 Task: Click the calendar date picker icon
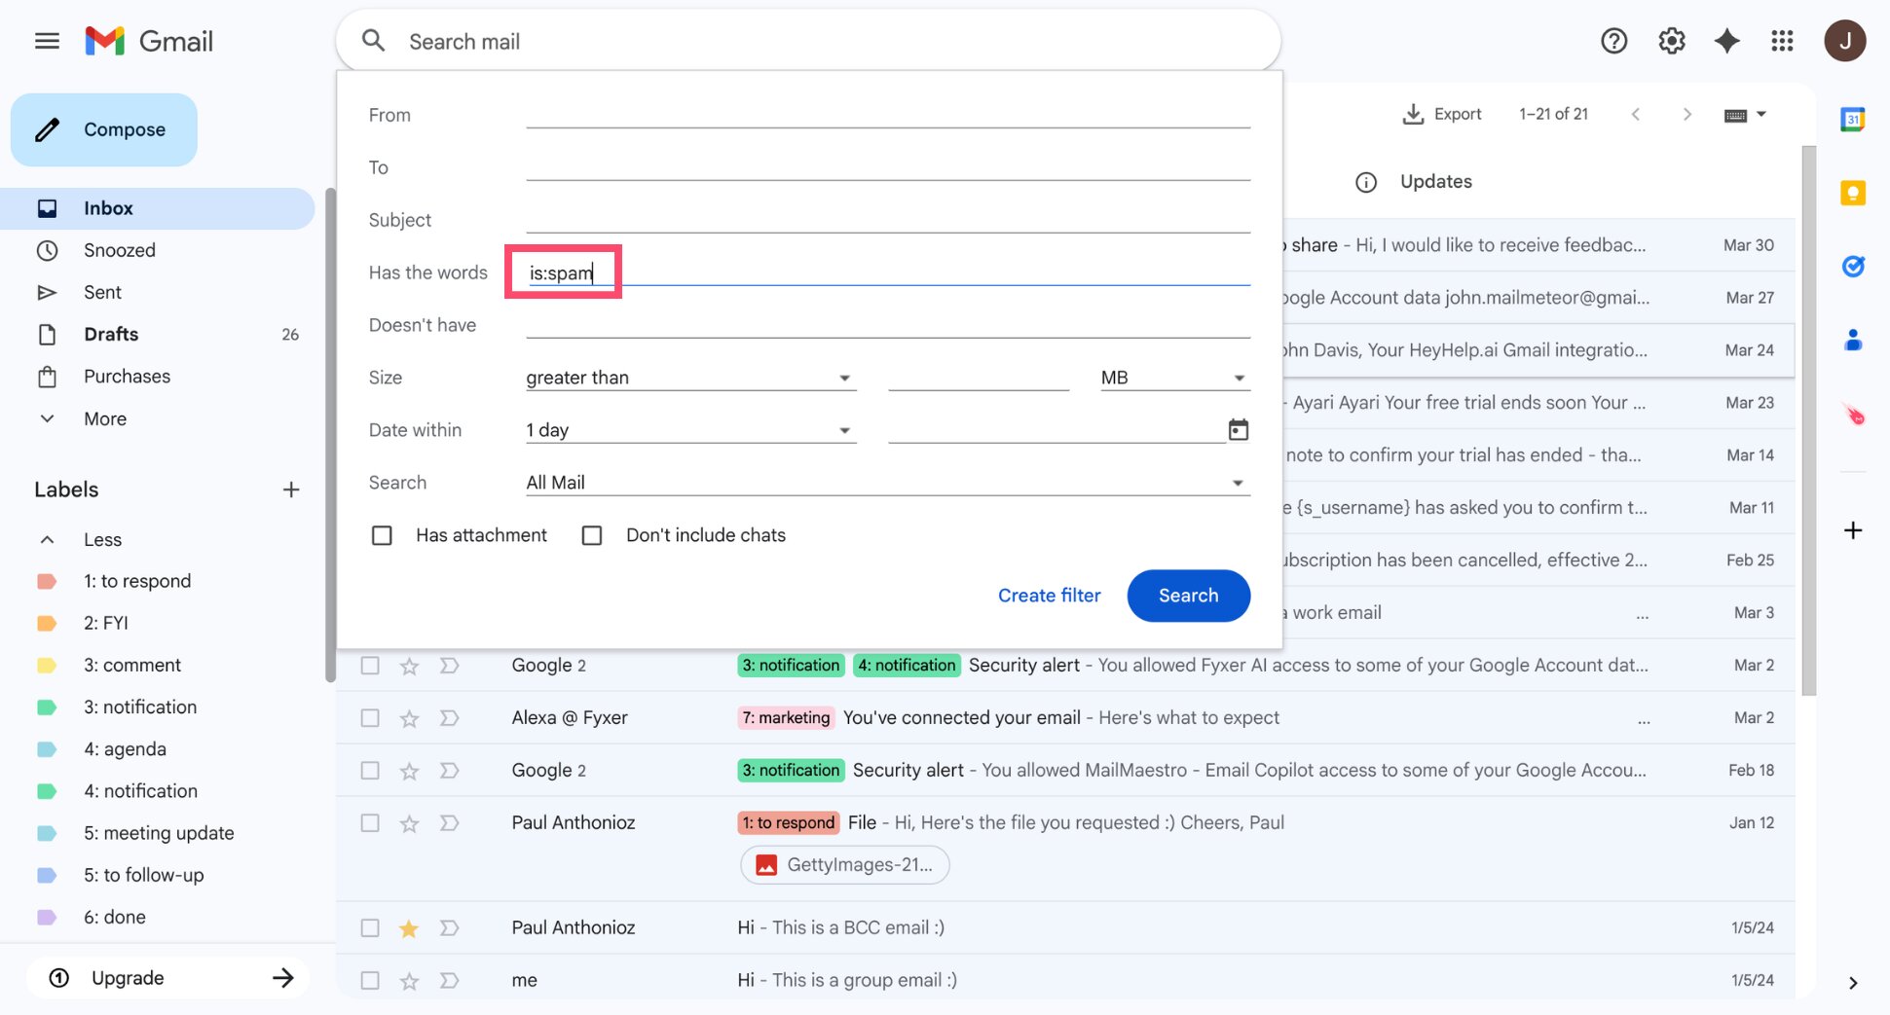coord(1238,429)
